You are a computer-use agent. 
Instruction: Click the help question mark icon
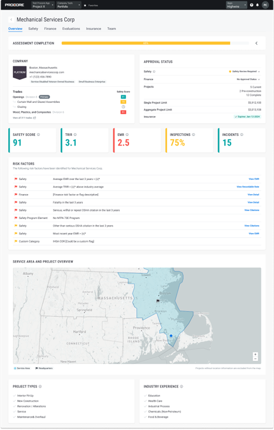click(251, 5)
